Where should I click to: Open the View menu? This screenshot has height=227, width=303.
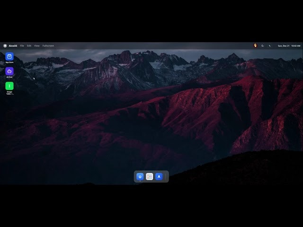pyautogui.click(x=37, y=46)
